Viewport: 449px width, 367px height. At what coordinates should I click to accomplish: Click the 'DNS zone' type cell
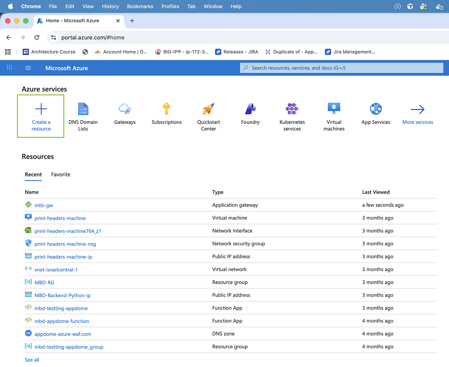(x=223, y=334)
